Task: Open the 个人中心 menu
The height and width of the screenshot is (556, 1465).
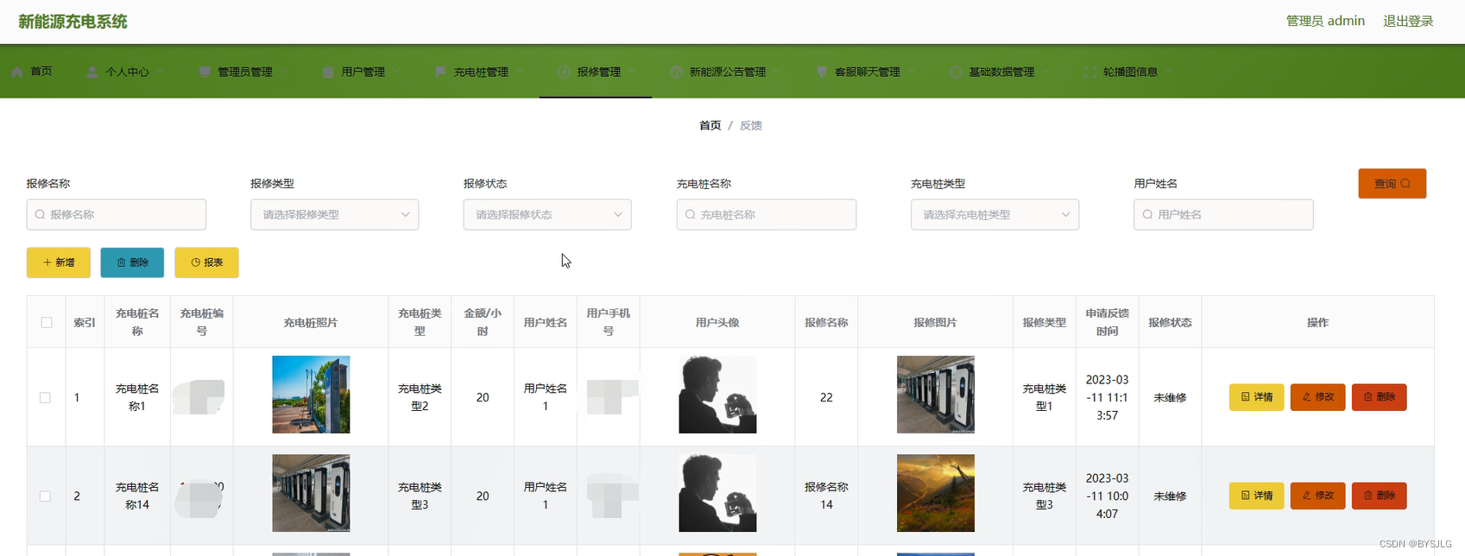Action: click(x=126, y=72)
